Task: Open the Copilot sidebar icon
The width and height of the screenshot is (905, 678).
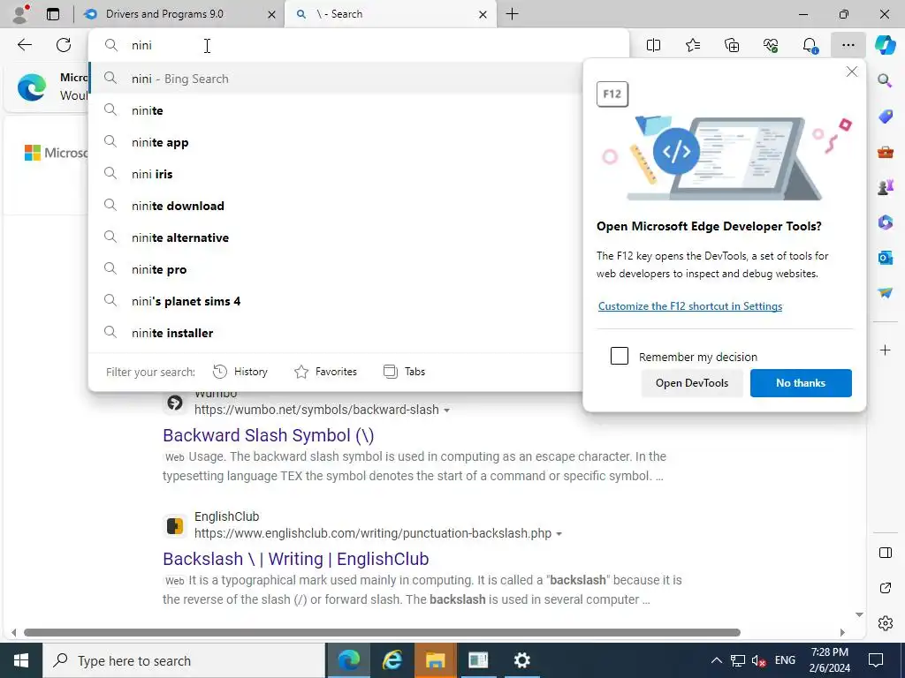Action: tap(885, 45)
